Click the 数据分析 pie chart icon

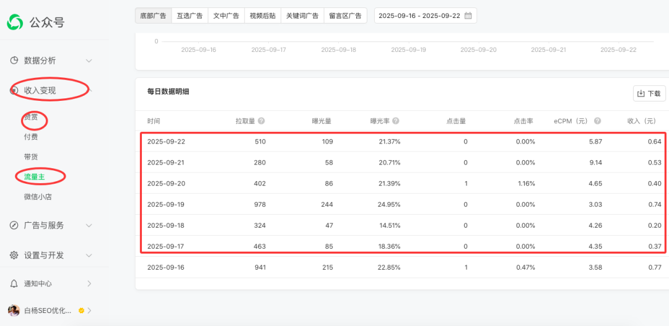14,61
